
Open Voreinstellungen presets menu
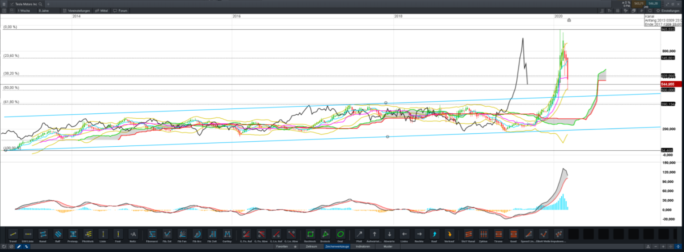(x=77, y=10)
